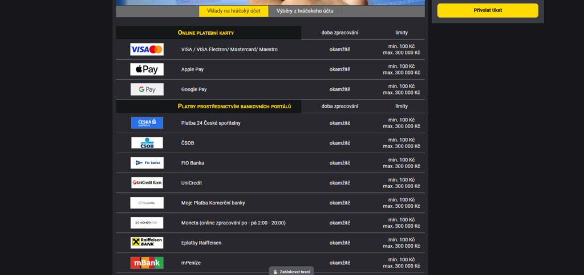
Task: Click limits text in Moje Platba row
Action: pyautogui.click(x=401, y=203)
